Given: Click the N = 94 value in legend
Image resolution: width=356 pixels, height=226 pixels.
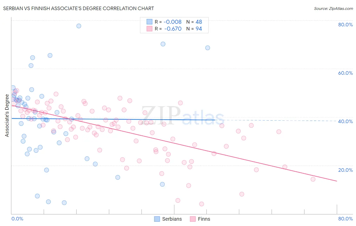Looking at the screenshot, I should [194, 29].
